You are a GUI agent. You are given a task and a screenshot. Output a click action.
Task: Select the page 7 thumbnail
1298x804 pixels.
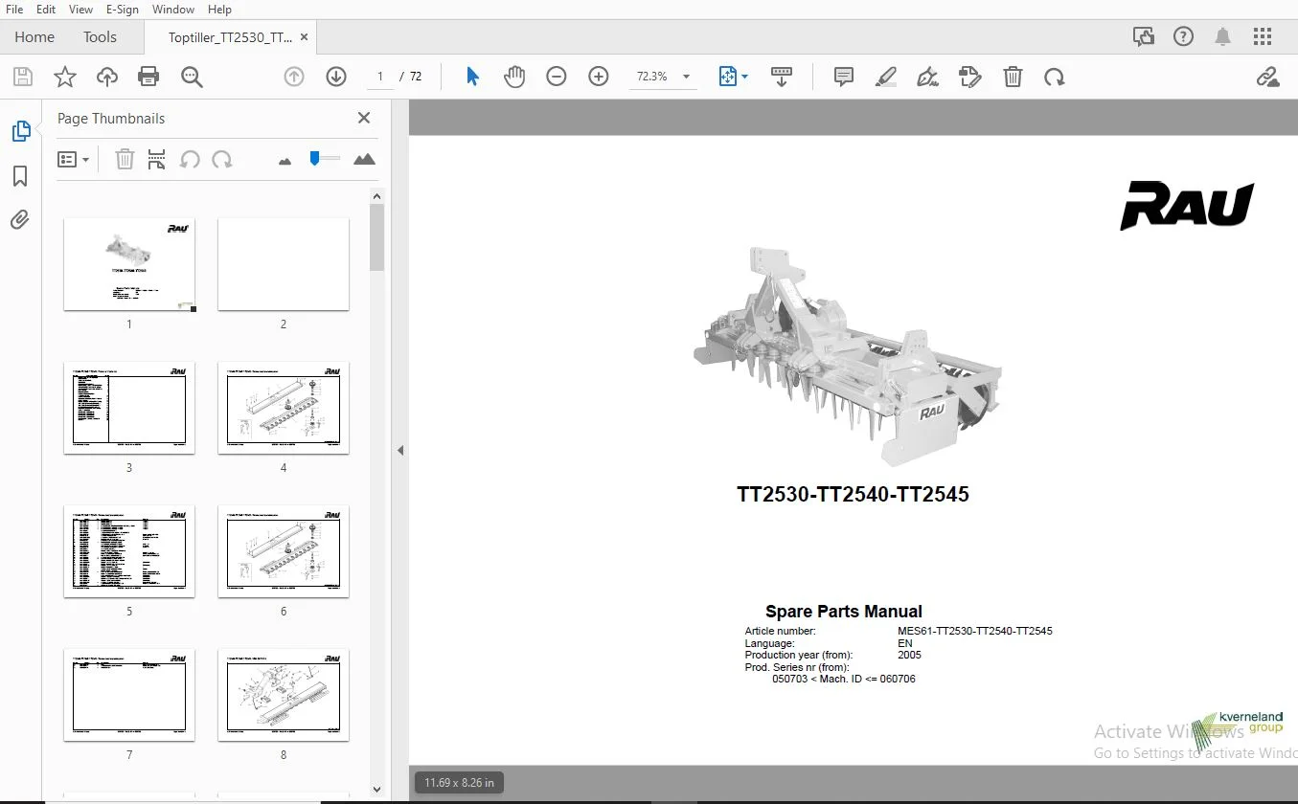pyautogui.click(x=129, y=695)
